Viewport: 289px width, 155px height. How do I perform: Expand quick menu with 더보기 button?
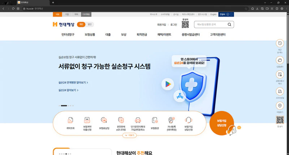coord(130,135)
